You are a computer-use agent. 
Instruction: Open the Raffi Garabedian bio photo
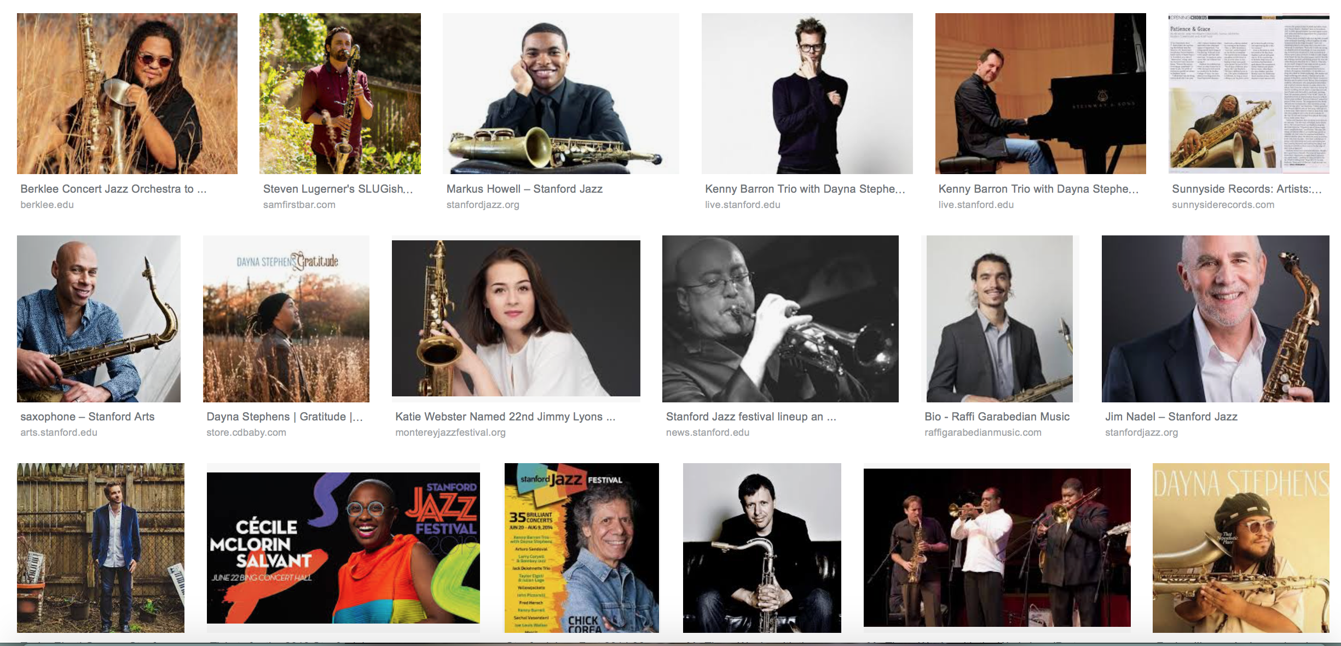[x=1000, y=319]
